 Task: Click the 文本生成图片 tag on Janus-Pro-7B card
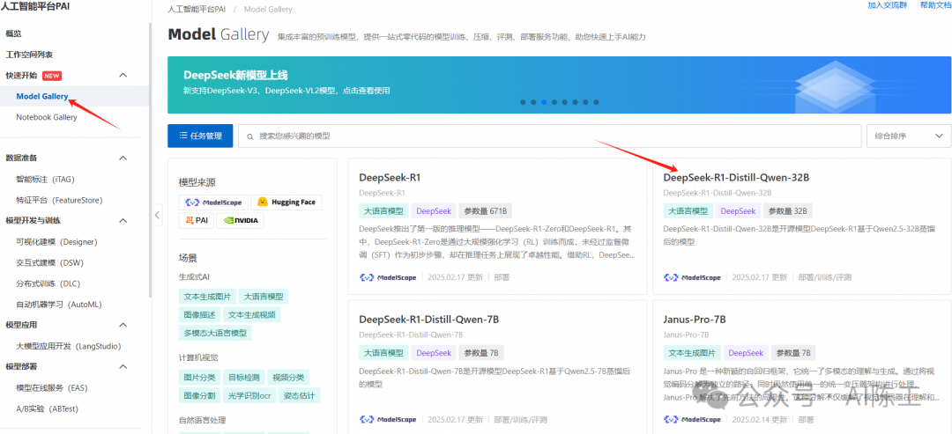pyautogui.click(x=691, y=353)
